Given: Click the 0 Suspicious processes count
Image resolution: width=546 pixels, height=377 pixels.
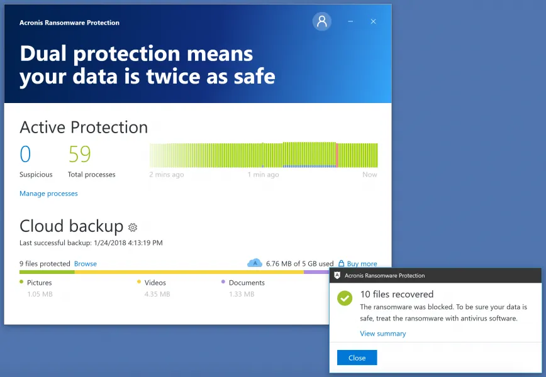Looking at the screenshot, I should (25, 154).
